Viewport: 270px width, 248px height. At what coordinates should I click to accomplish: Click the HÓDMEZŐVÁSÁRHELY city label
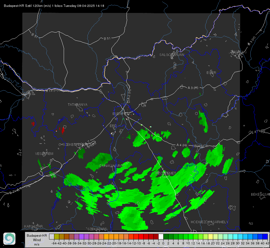tap(209, 222)
